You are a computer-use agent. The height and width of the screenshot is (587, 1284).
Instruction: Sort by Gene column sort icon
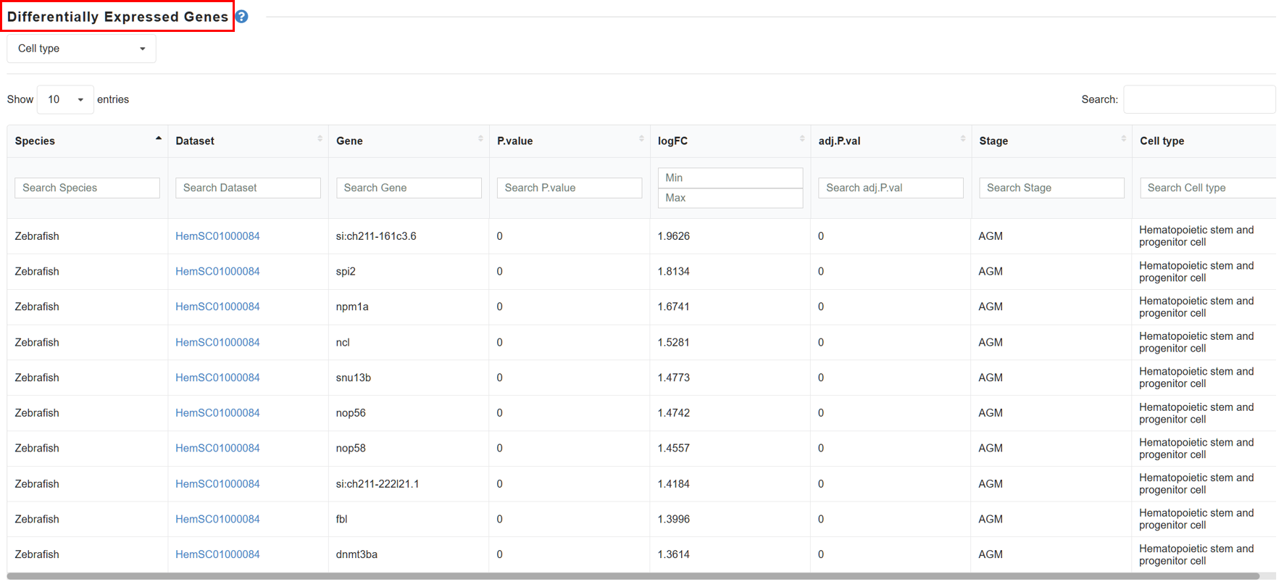[x=480, y=138]
